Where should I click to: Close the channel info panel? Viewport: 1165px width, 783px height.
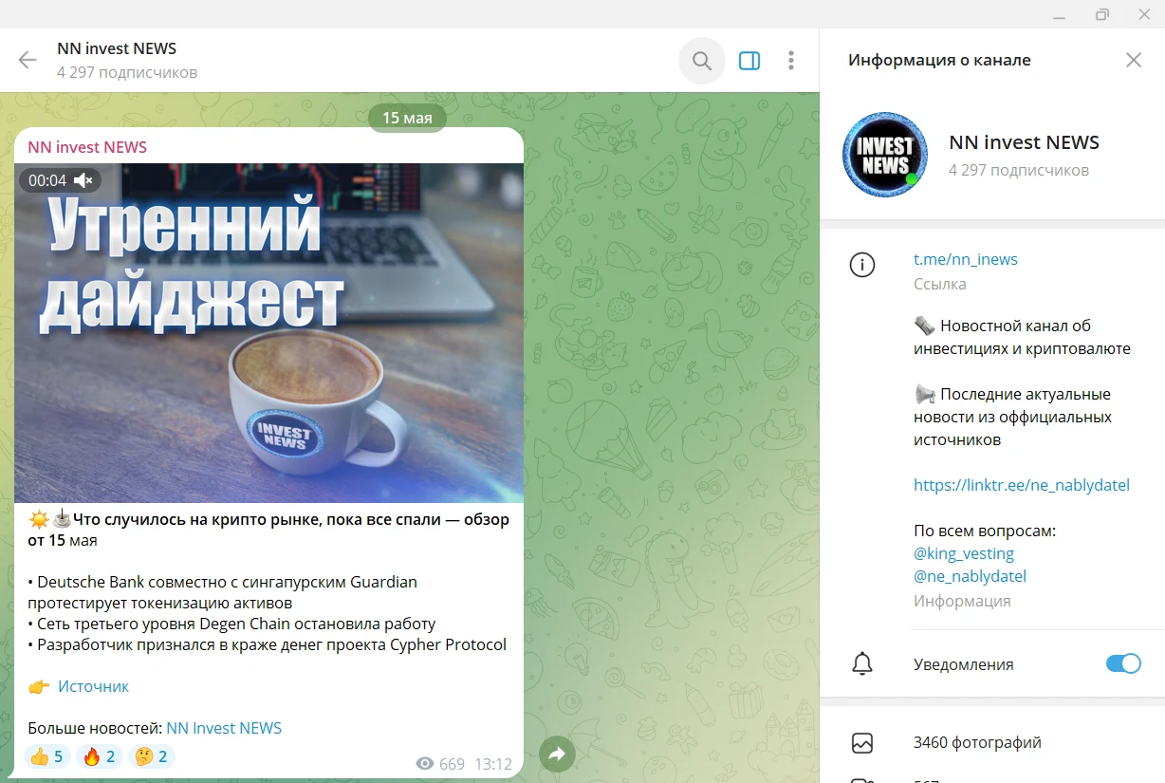point(1134,61)
